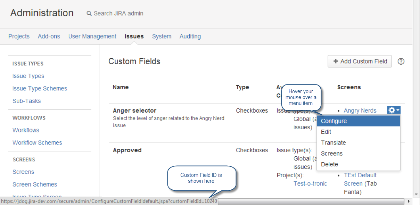Click the Test-o-tronic project link
Screen dimensions: 420x205
[310, 183]
